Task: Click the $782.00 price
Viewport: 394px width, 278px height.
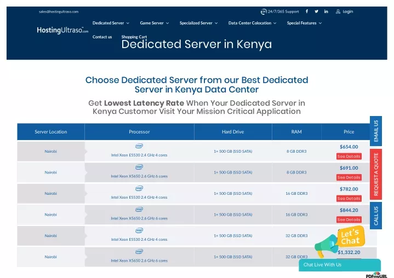Action: click(x=349, y=189)
